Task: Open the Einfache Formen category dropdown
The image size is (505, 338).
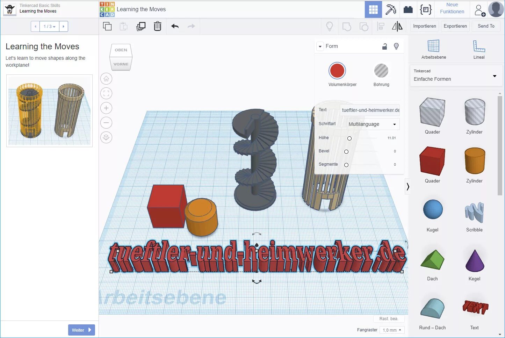Action: [x=456, y=75]
